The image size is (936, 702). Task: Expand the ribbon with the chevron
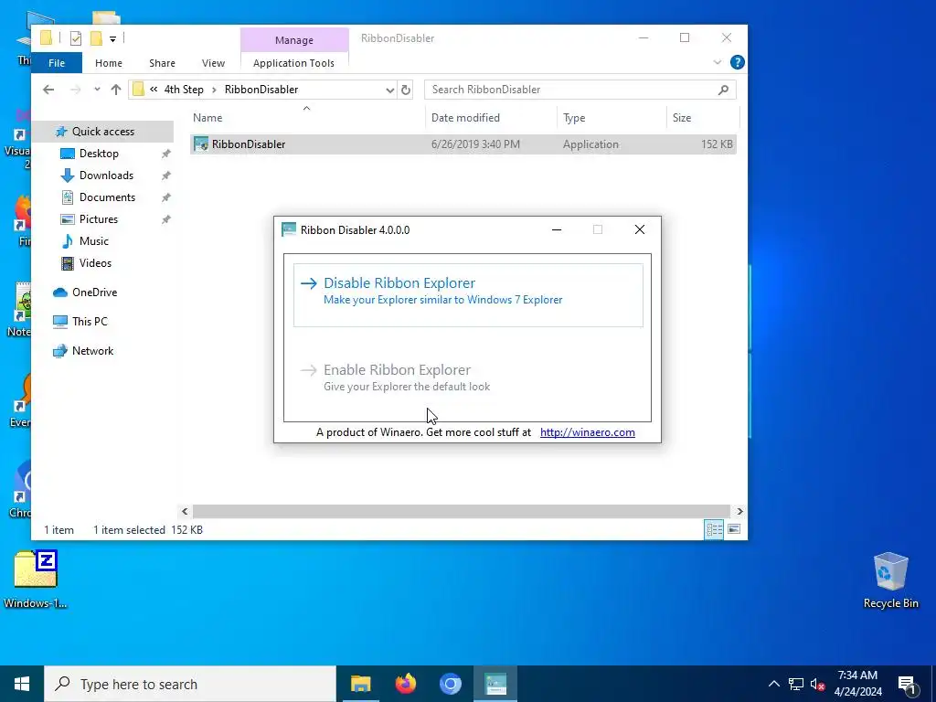pos(717,62)
